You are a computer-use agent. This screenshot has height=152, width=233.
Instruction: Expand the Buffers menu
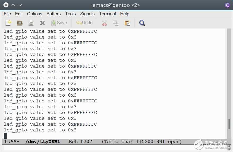pos(53,14)
